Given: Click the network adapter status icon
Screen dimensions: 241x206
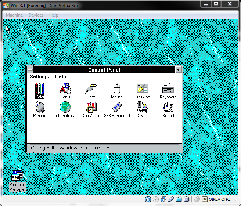Looking at the screenshot, I should (163, 199).
